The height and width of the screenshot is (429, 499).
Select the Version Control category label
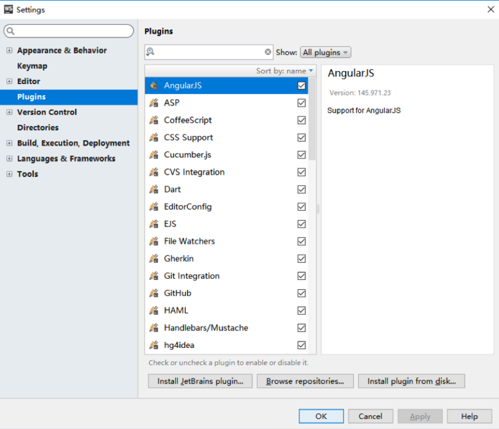[47, 112]
